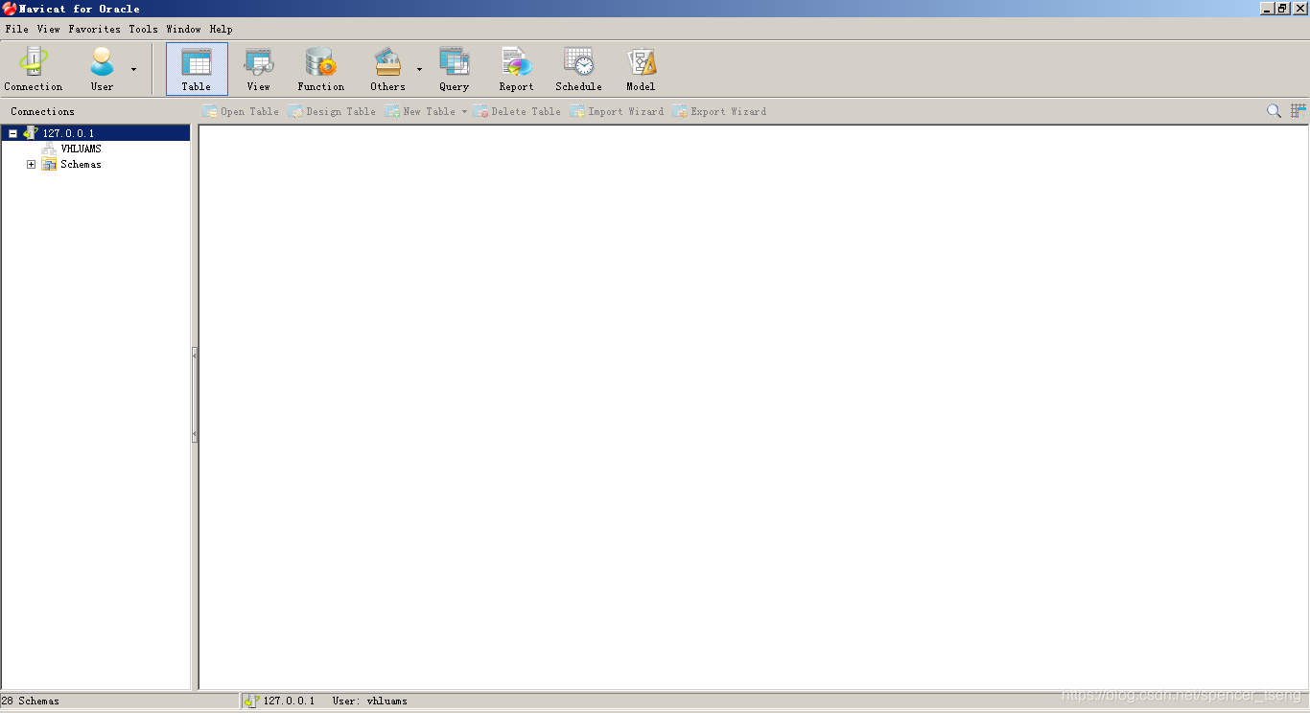Click the sidebar splitter collapse handle
This screenshot has height=713, width=1310.
click(x=195, y=395)
